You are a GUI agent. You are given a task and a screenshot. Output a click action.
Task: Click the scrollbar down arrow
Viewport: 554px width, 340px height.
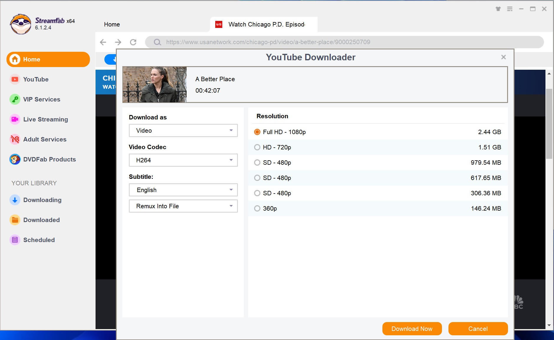(549, 325)
